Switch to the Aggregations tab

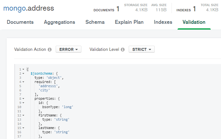(60, 22)
